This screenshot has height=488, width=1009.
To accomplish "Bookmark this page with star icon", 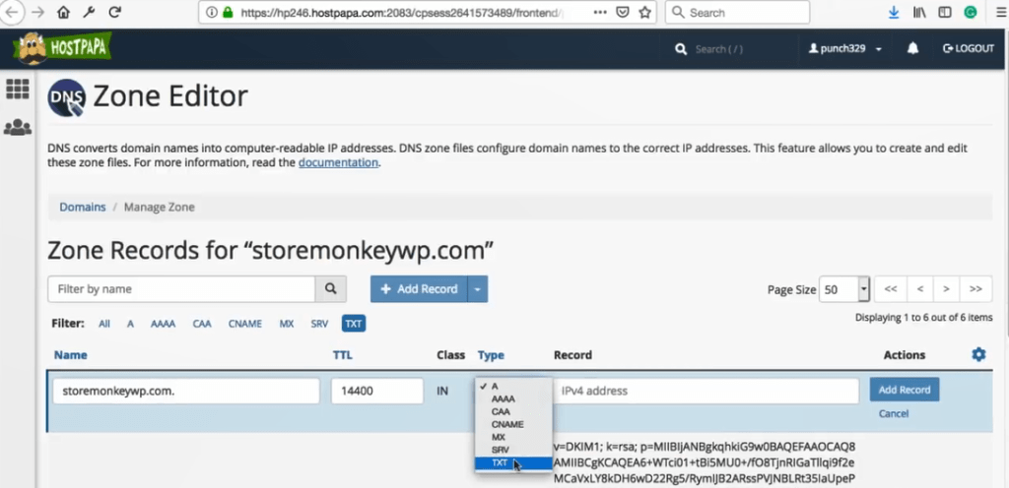I will (x=644, y=12).
